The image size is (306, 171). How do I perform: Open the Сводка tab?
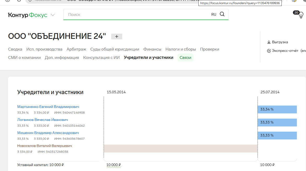15,49
